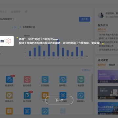Open the 正在直播 course thumbnail
Screen dimensions: 118x118
(x=108, y=76)
